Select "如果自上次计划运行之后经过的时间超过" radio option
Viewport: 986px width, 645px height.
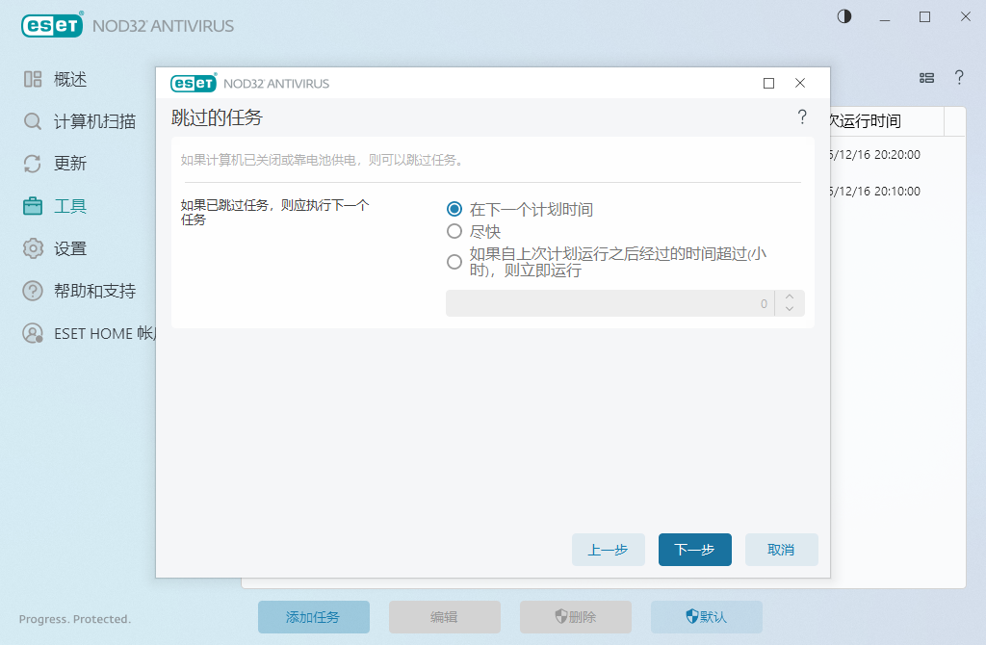(454, 261)
